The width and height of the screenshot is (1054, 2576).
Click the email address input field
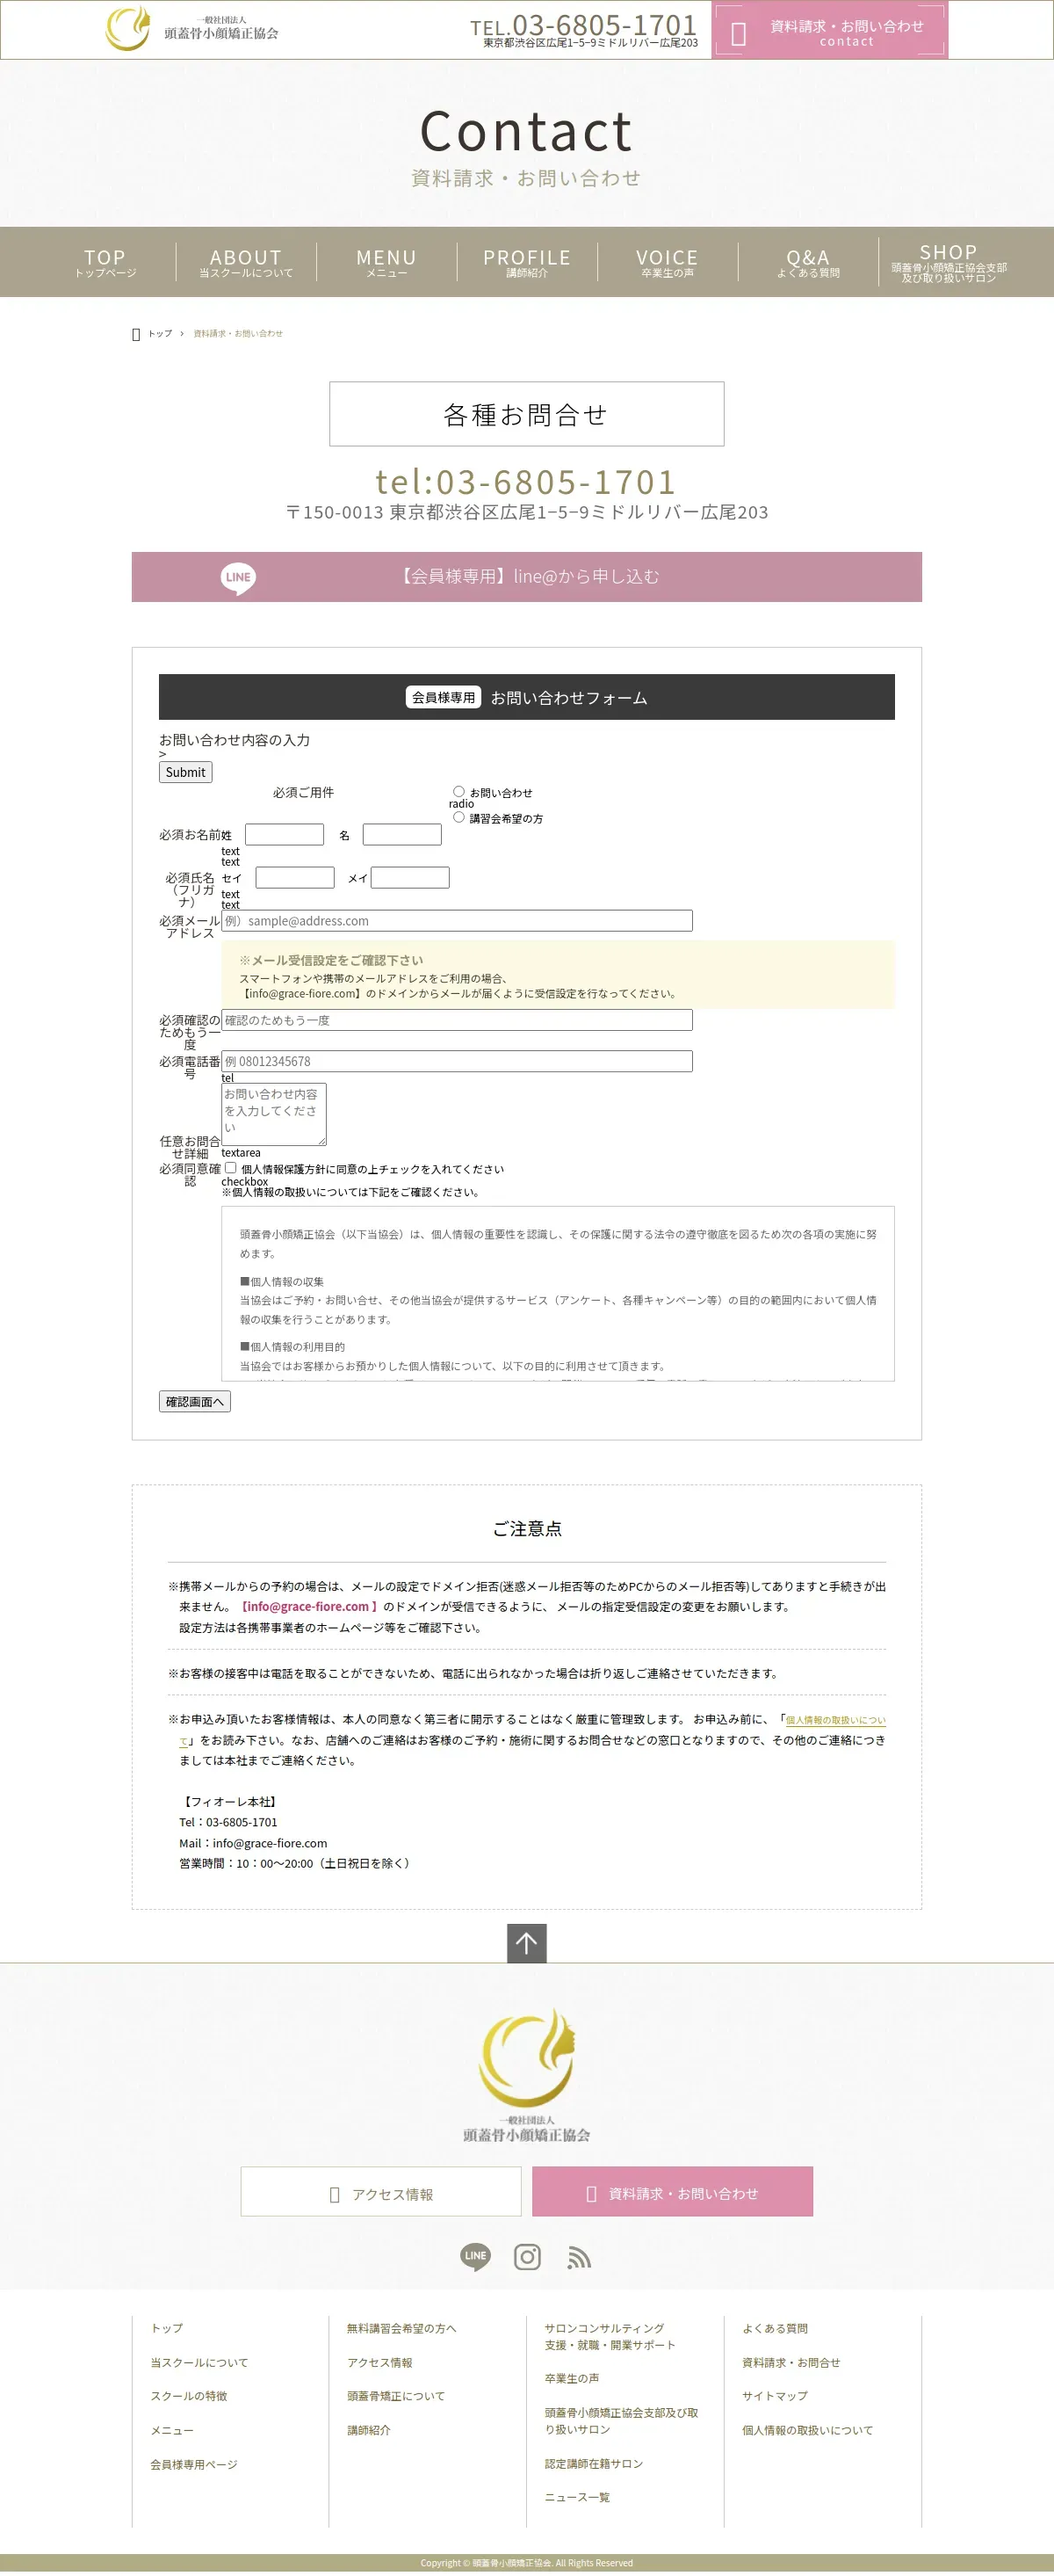tap(457, 920)
